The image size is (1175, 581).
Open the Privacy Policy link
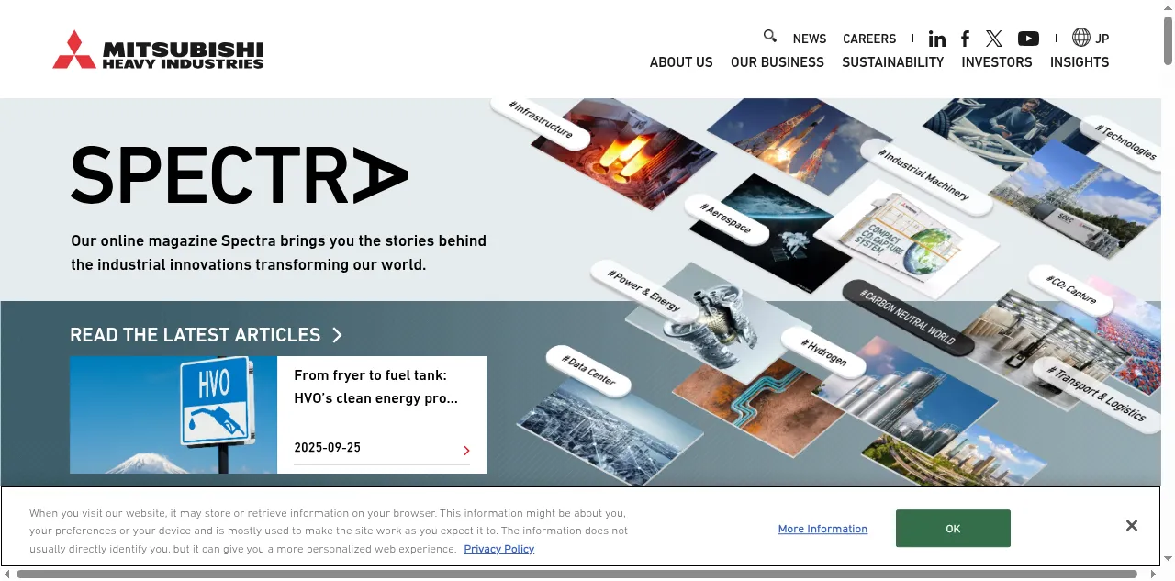[x=499, y=549]
